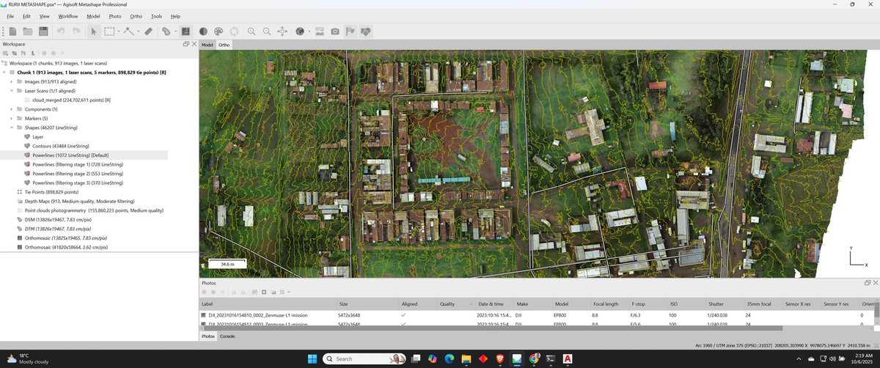Click the half-circle brightness icon
The height and width of the screenshot is (368, 880).
click(x=202, y=32)
